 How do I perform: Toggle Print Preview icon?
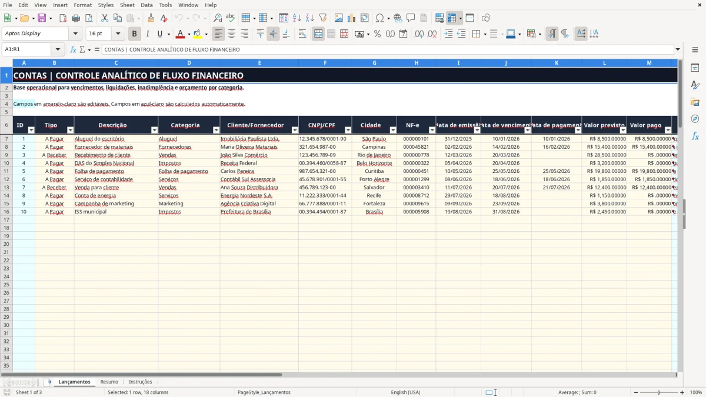pos(89,18)
